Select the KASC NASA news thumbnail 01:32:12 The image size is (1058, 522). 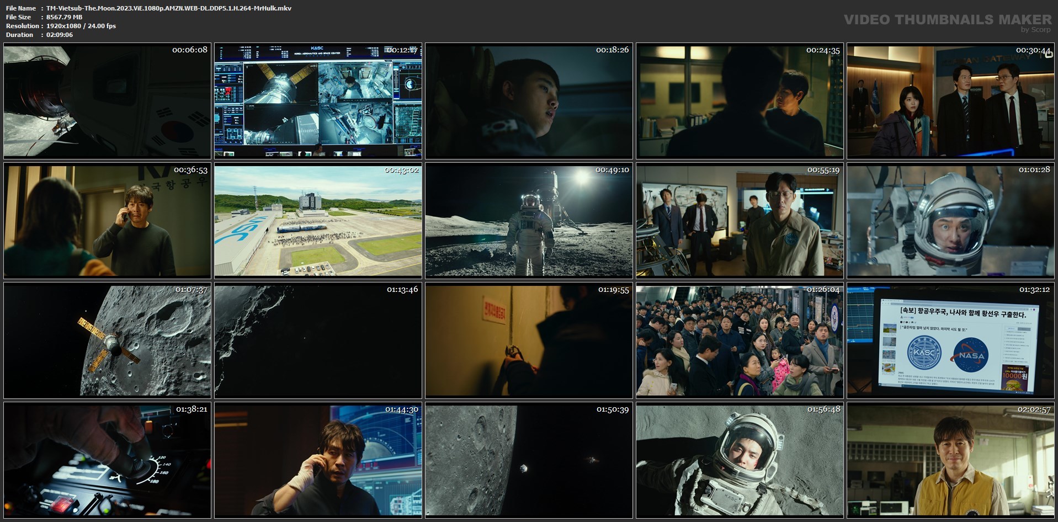pyautogui.click(x=950, y=340)
